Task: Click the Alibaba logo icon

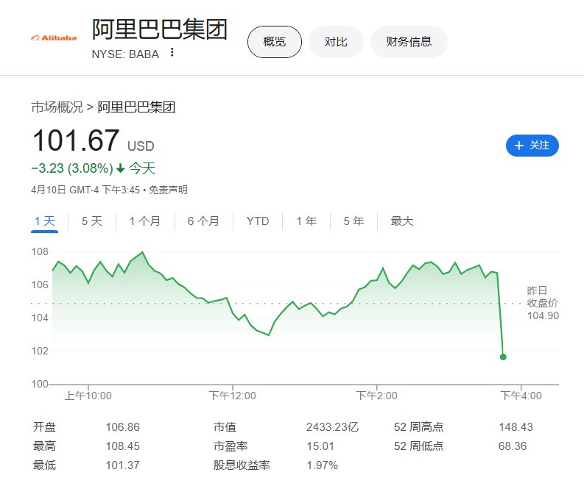Action: [x=54, y=38]
